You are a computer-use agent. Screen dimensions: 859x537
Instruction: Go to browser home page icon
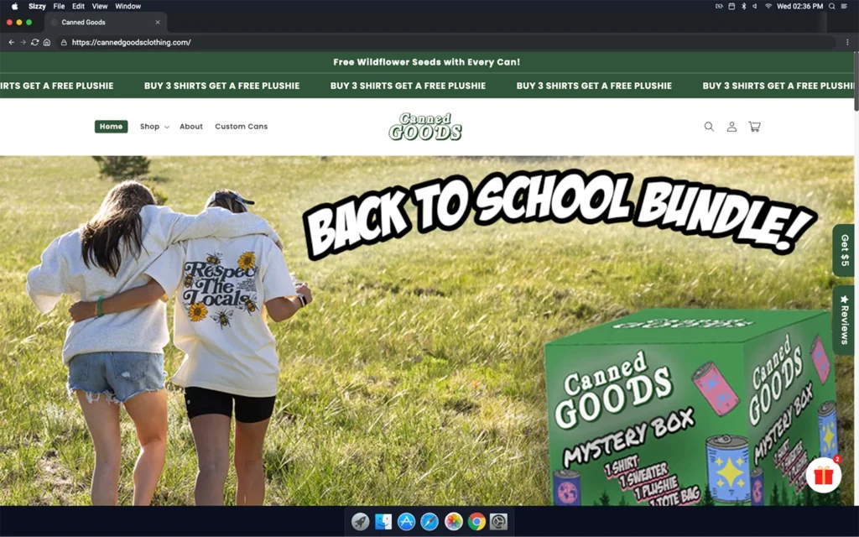coord(47,42)
